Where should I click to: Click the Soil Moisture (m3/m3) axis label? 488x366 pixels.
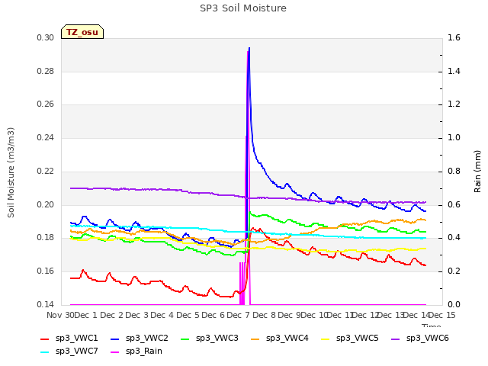point(11,172)
